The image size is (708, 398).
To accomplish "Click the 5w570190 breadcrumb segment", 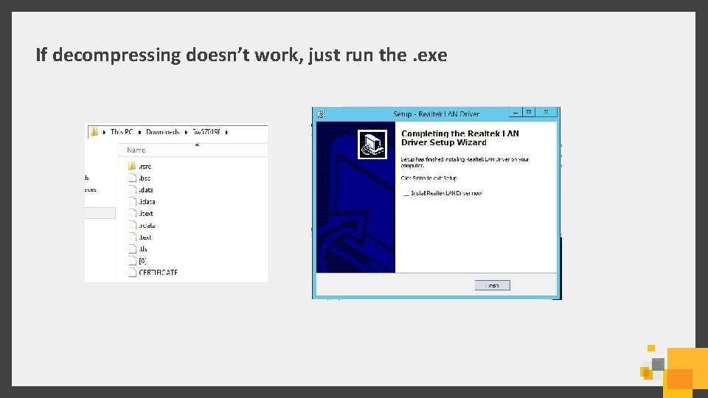I will pos(206,132).
